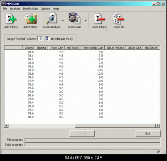Open the Analysis menu
This screenshot has height=161, width=167.
coord(15,9)
